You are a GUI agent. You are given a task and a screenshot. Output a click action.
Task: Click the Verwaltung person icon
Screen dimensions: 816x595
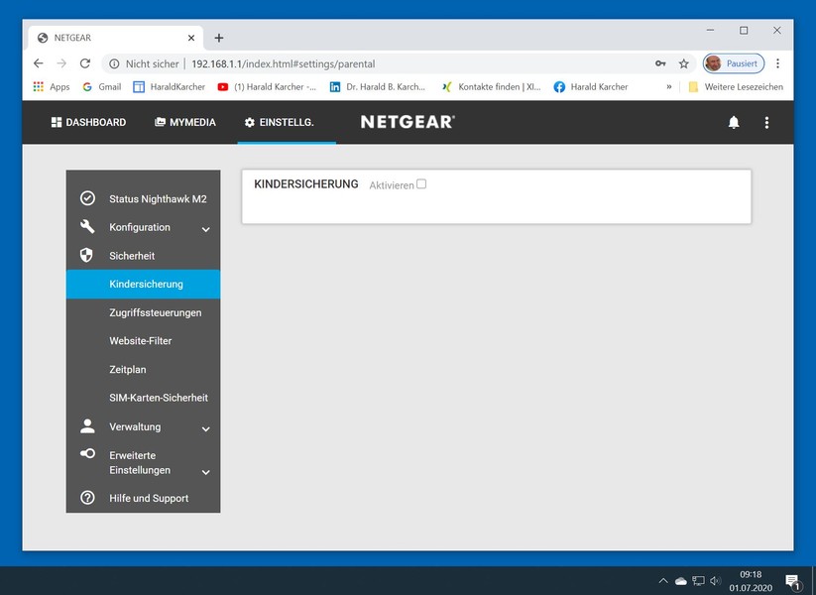[87, 426]
